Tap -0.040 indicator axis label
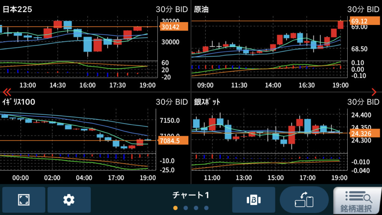 (x=361, y=170)
